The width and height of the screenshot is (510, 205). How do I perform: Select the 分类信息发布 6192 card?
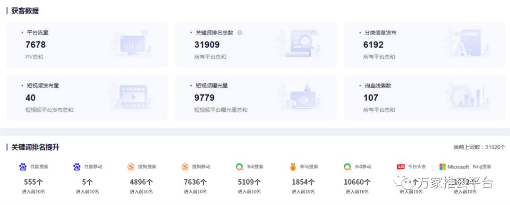tap(425, 45)
